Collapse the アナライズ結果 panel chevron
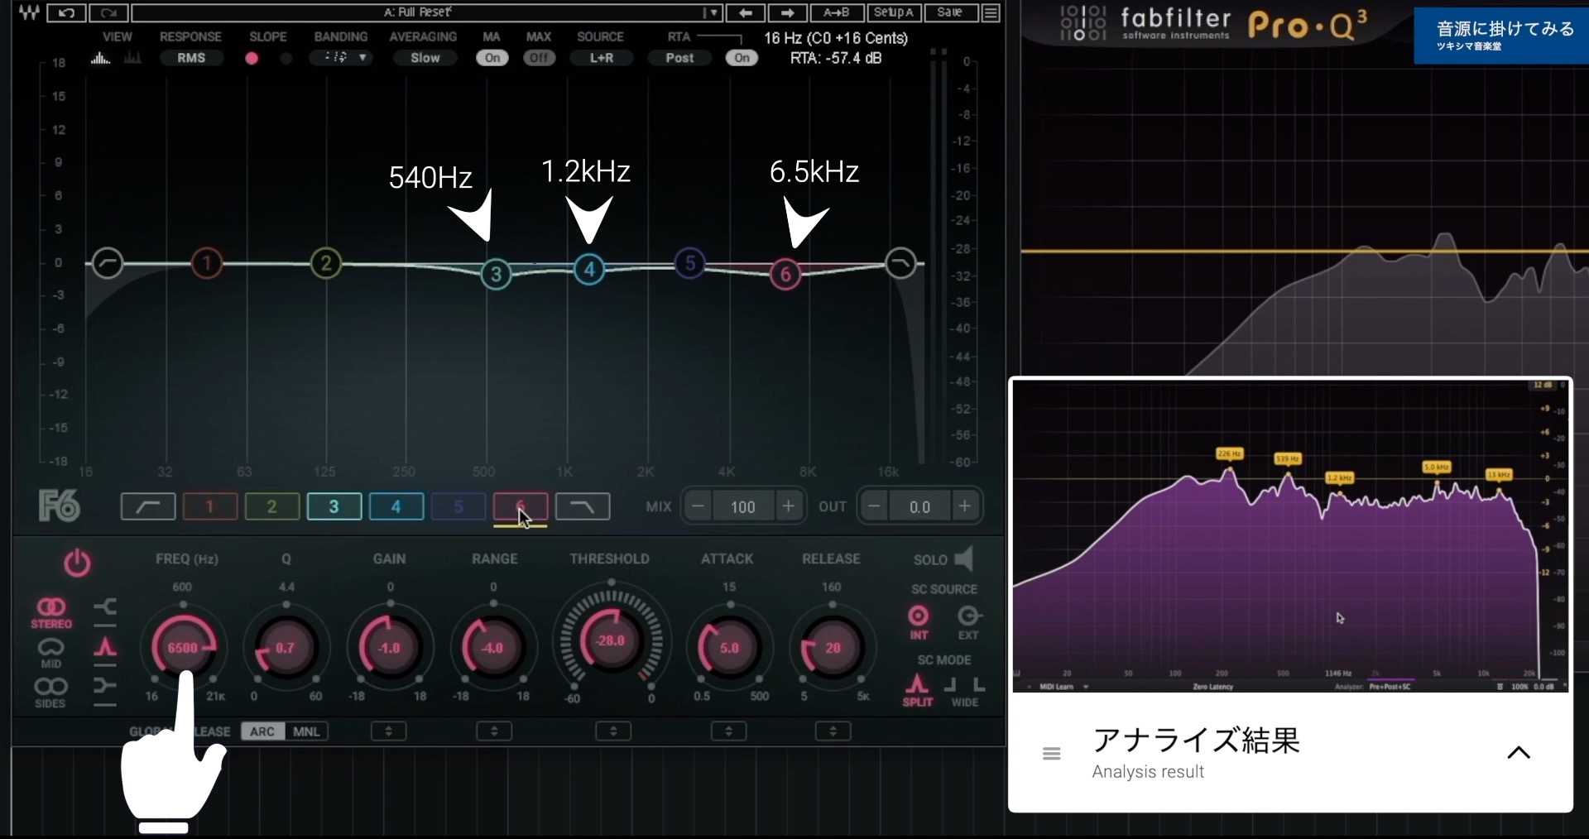This screenshot has height=839, width=1589. [1519, 752]
